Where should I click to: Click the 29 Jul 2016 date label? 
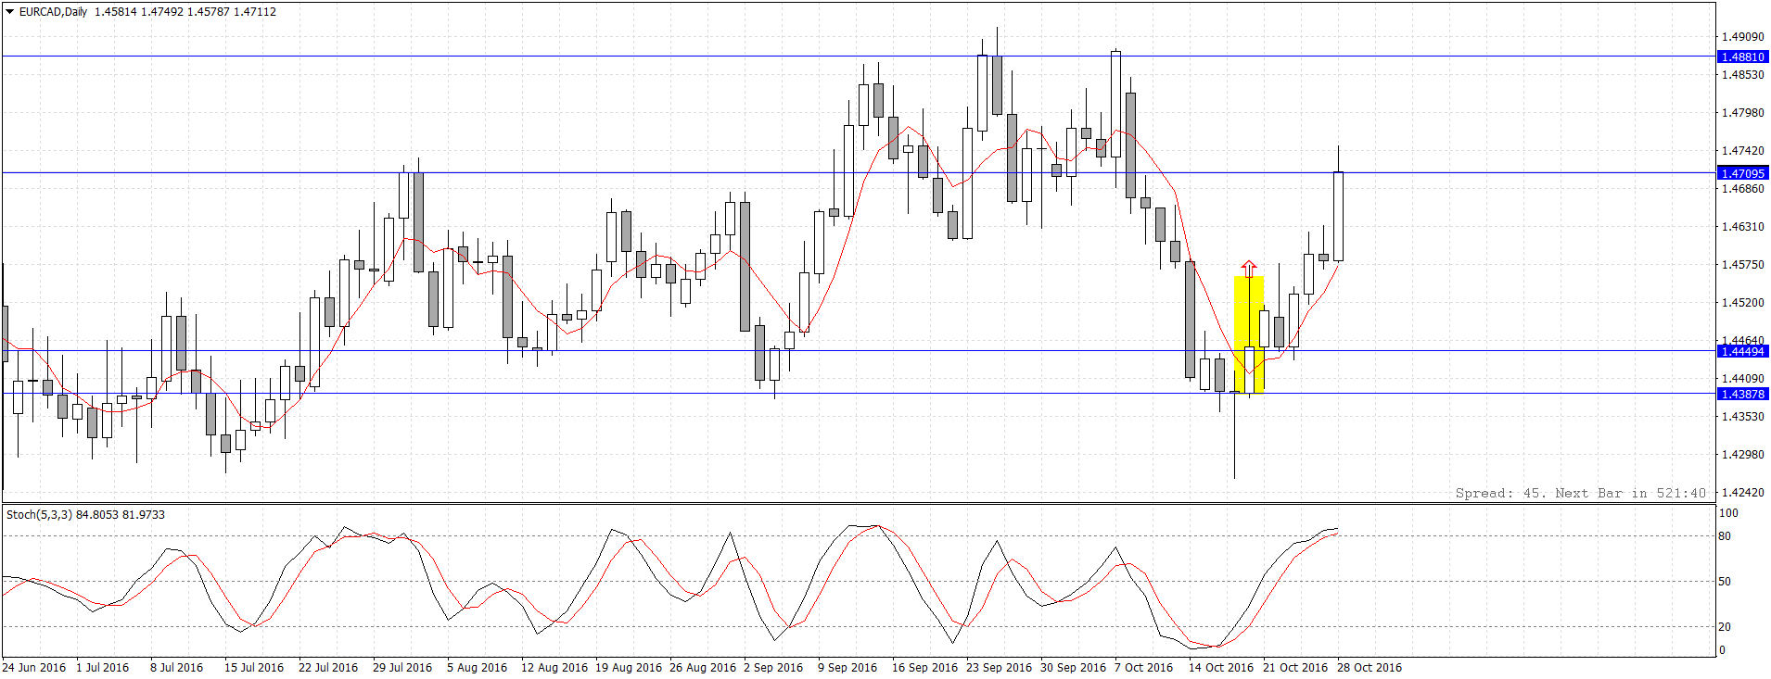[402, 668]
